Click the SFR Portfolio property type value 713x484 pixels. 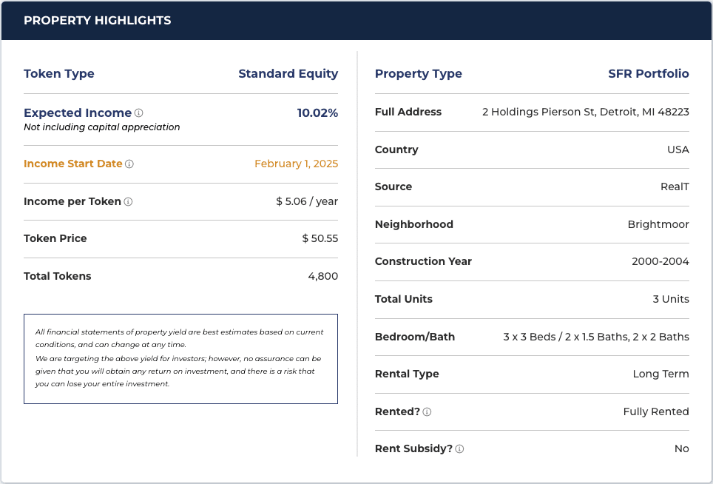648,74
